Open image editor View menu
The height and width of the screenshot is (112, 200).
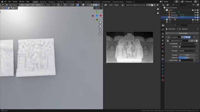(111, 5)
